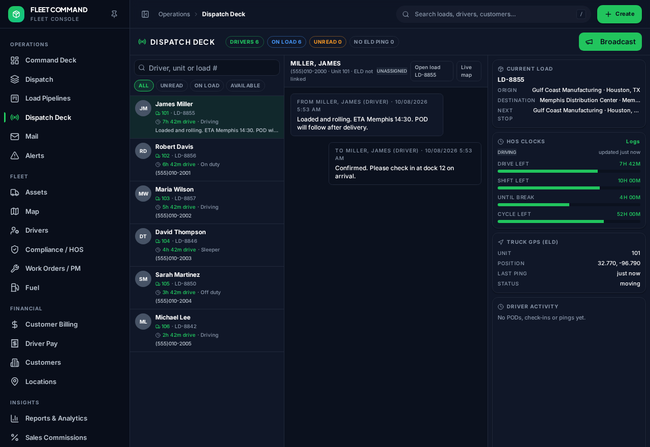Select the ALL filter chip
Image resolution: width=650 pixels, height=447 pixels.
[x=144, y=85]
